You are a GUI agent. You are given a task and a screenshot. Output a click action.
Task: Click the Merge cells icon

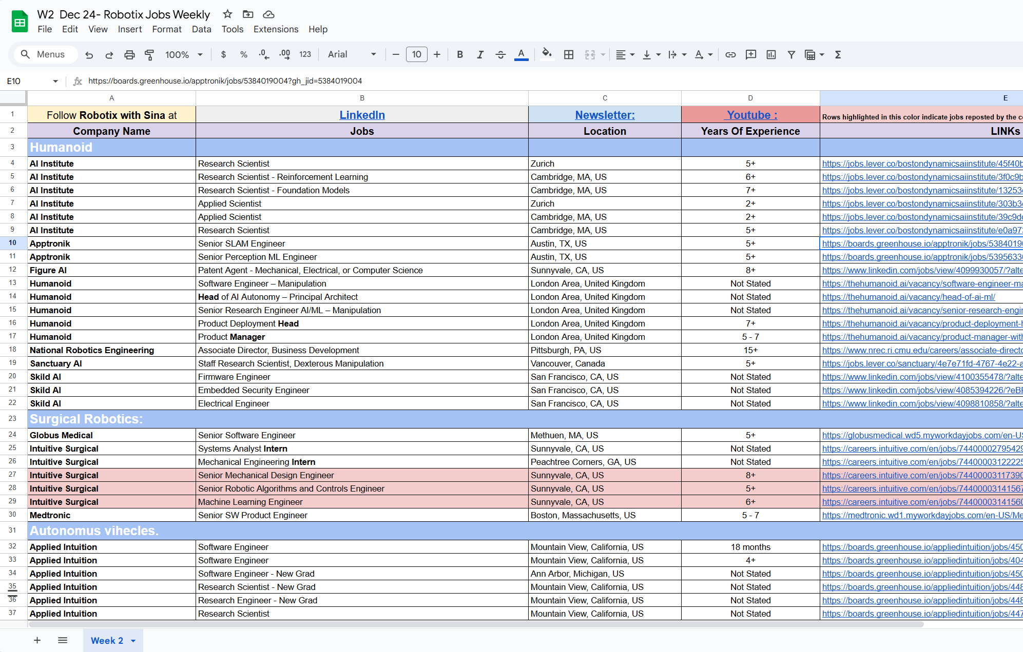pyautogui.click(x=590, y=55)
